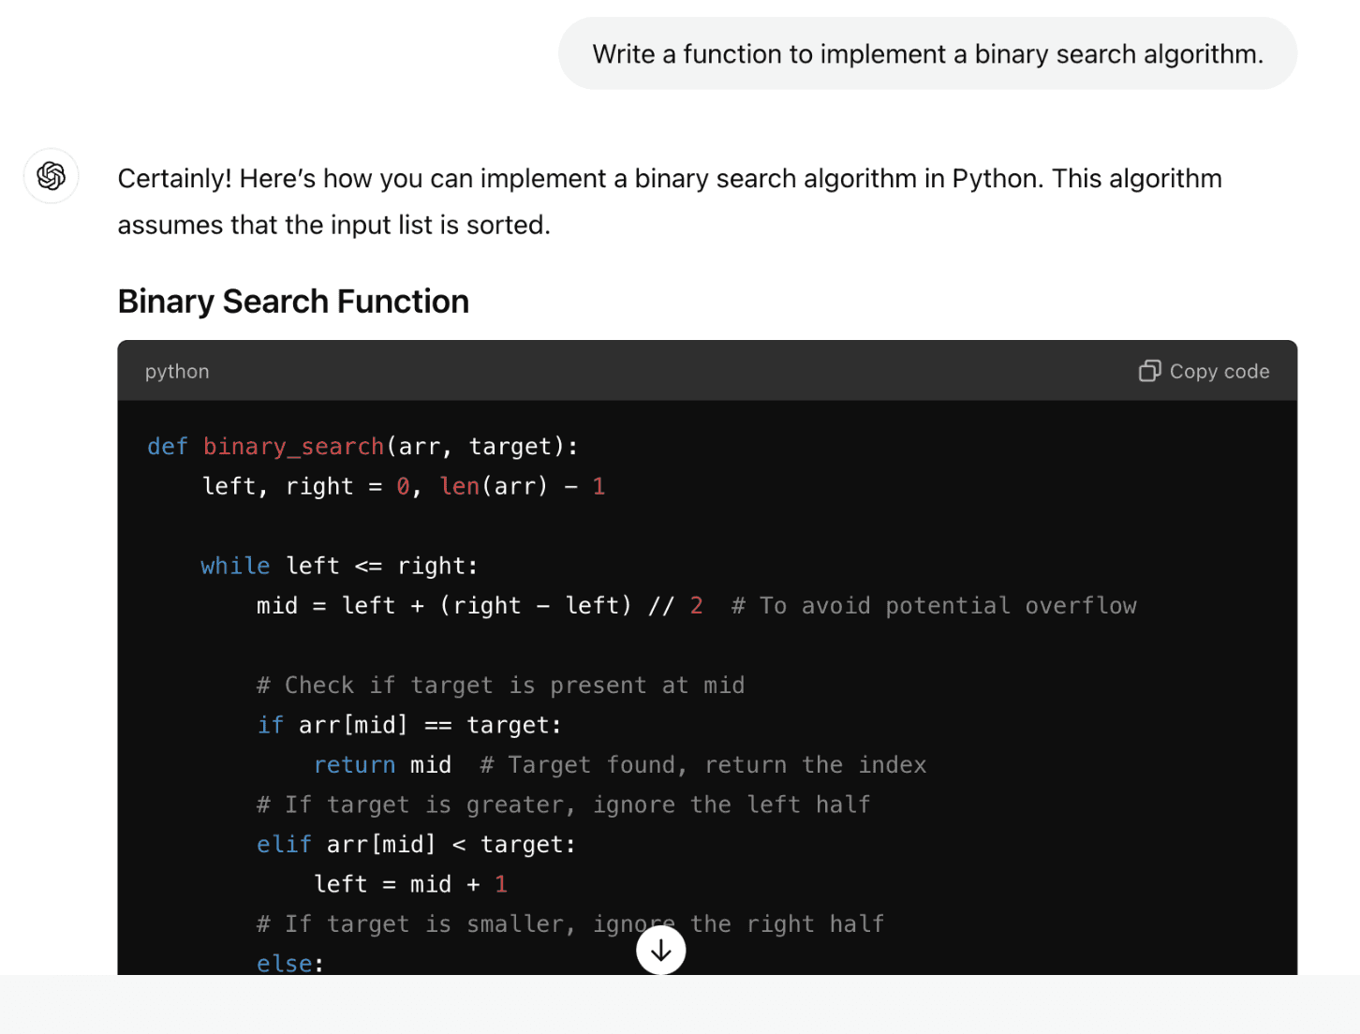The height and width of the screenshot is (1034, 1360).
Task: Click the 'left, right = 0, len(arr) - 1' line
Action: tap(404, 487)
